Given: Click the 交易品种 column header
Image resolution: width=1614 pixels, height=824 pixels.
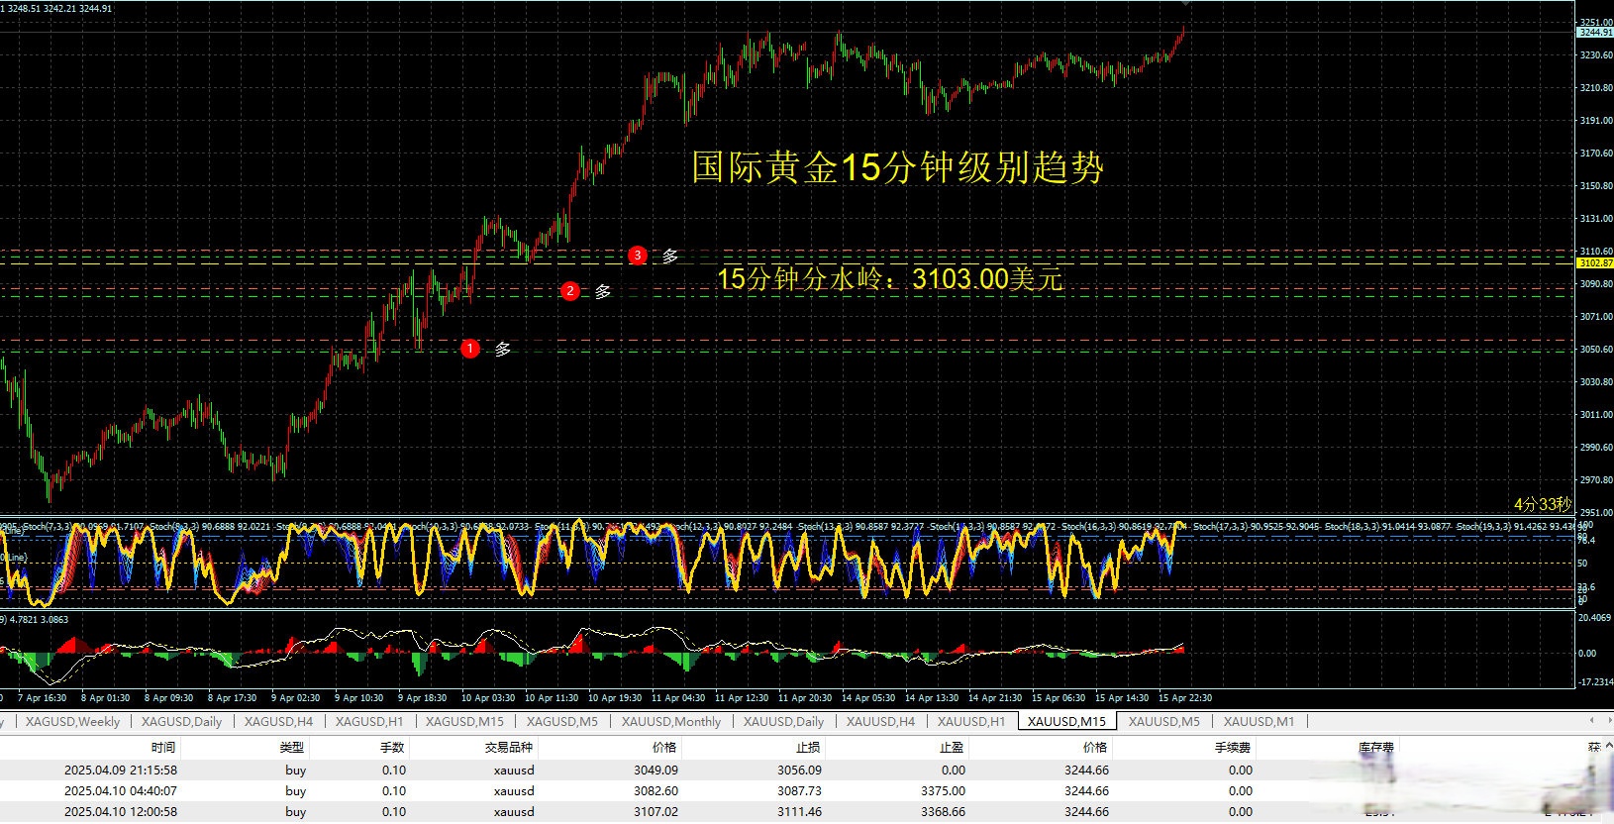Looking at the screenshot, I should click(x=509, y=748).
